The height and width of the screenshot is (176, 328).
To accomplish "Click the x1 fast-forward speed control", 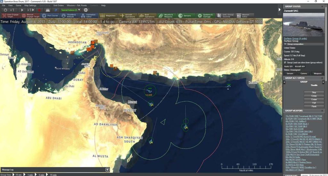I will click(30, 10).
